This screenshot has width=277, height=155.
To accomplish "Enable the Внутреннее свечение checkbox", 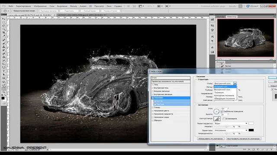I will 153,95.
